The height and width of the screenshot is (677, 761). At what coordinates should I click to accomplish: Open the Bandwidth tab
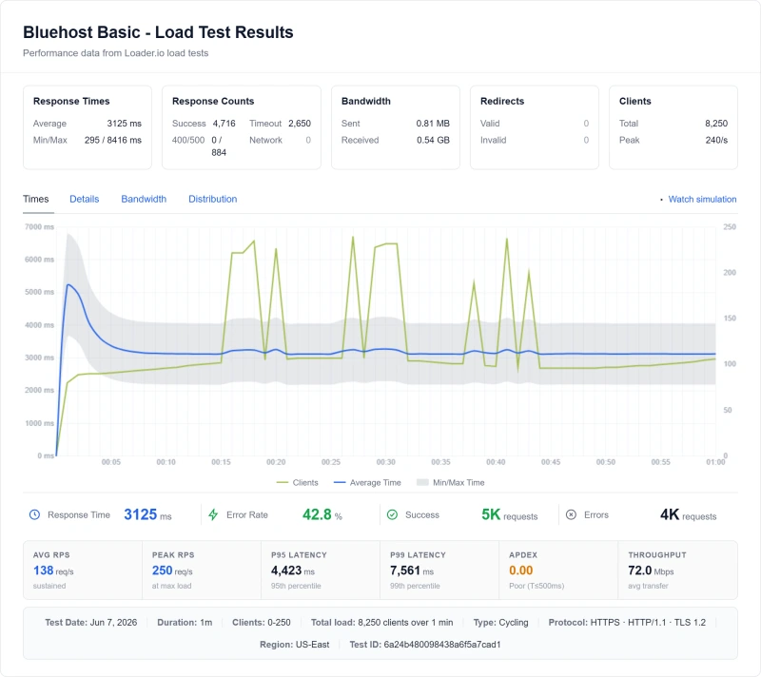144,199
